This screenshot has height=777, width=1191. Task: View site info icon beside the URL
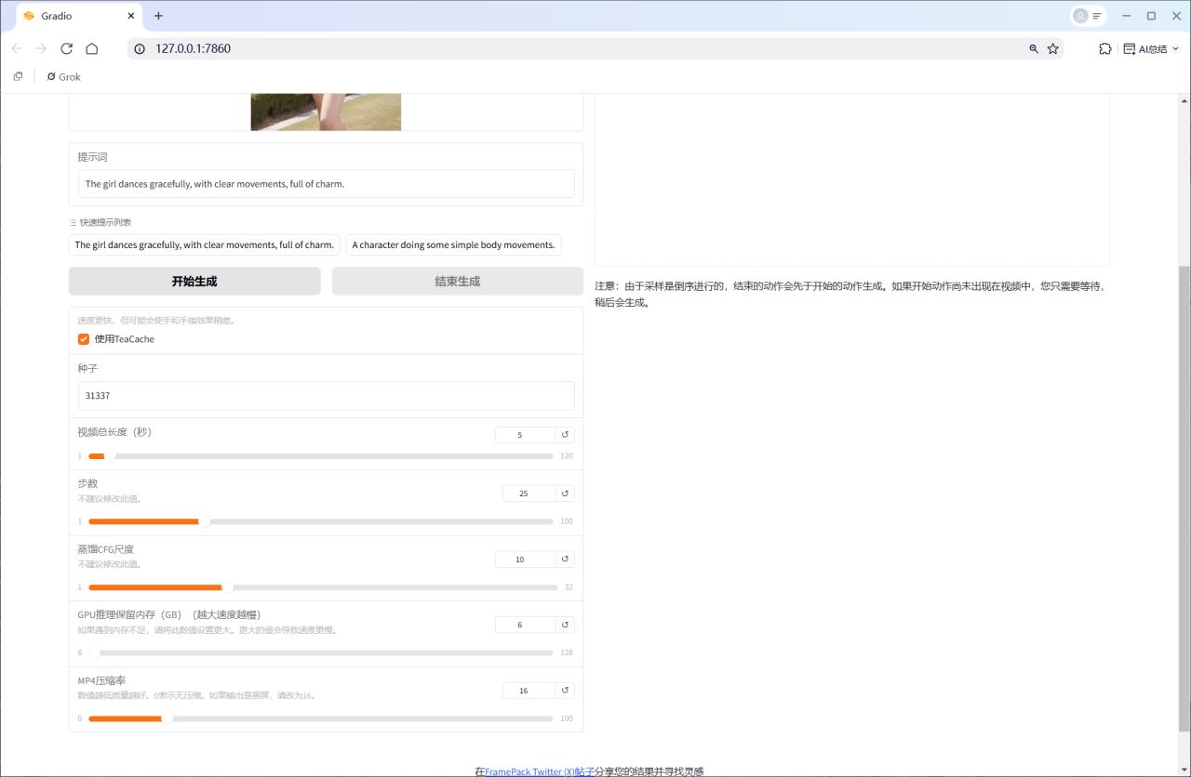click(140, 48)
